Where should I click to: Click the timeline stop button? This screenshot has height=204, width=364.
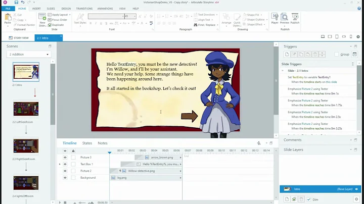click(x=65, y=202)
